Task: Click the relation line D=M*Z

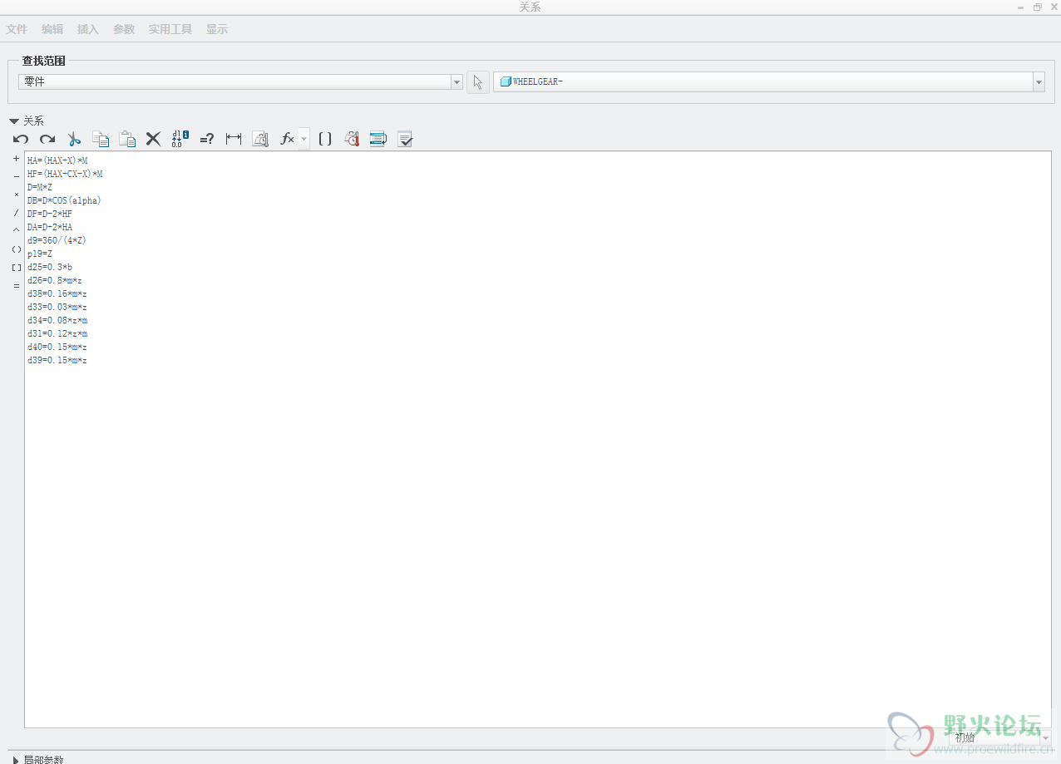Action: (40, 187)
